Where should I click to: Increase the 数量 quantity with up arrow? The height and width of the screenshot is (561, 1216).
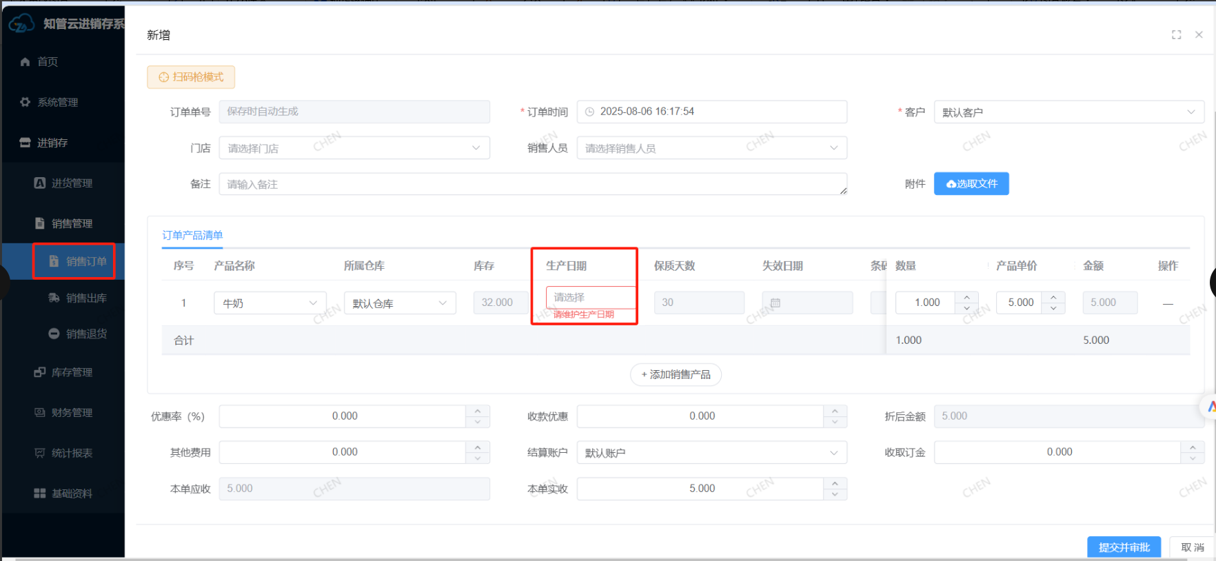tap(966, 297)
